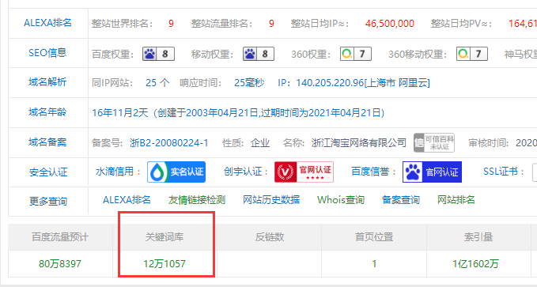The image size is (537, 287).
Task: Click world rank value 9 after 整站世界排名
Action: (171, 24)
